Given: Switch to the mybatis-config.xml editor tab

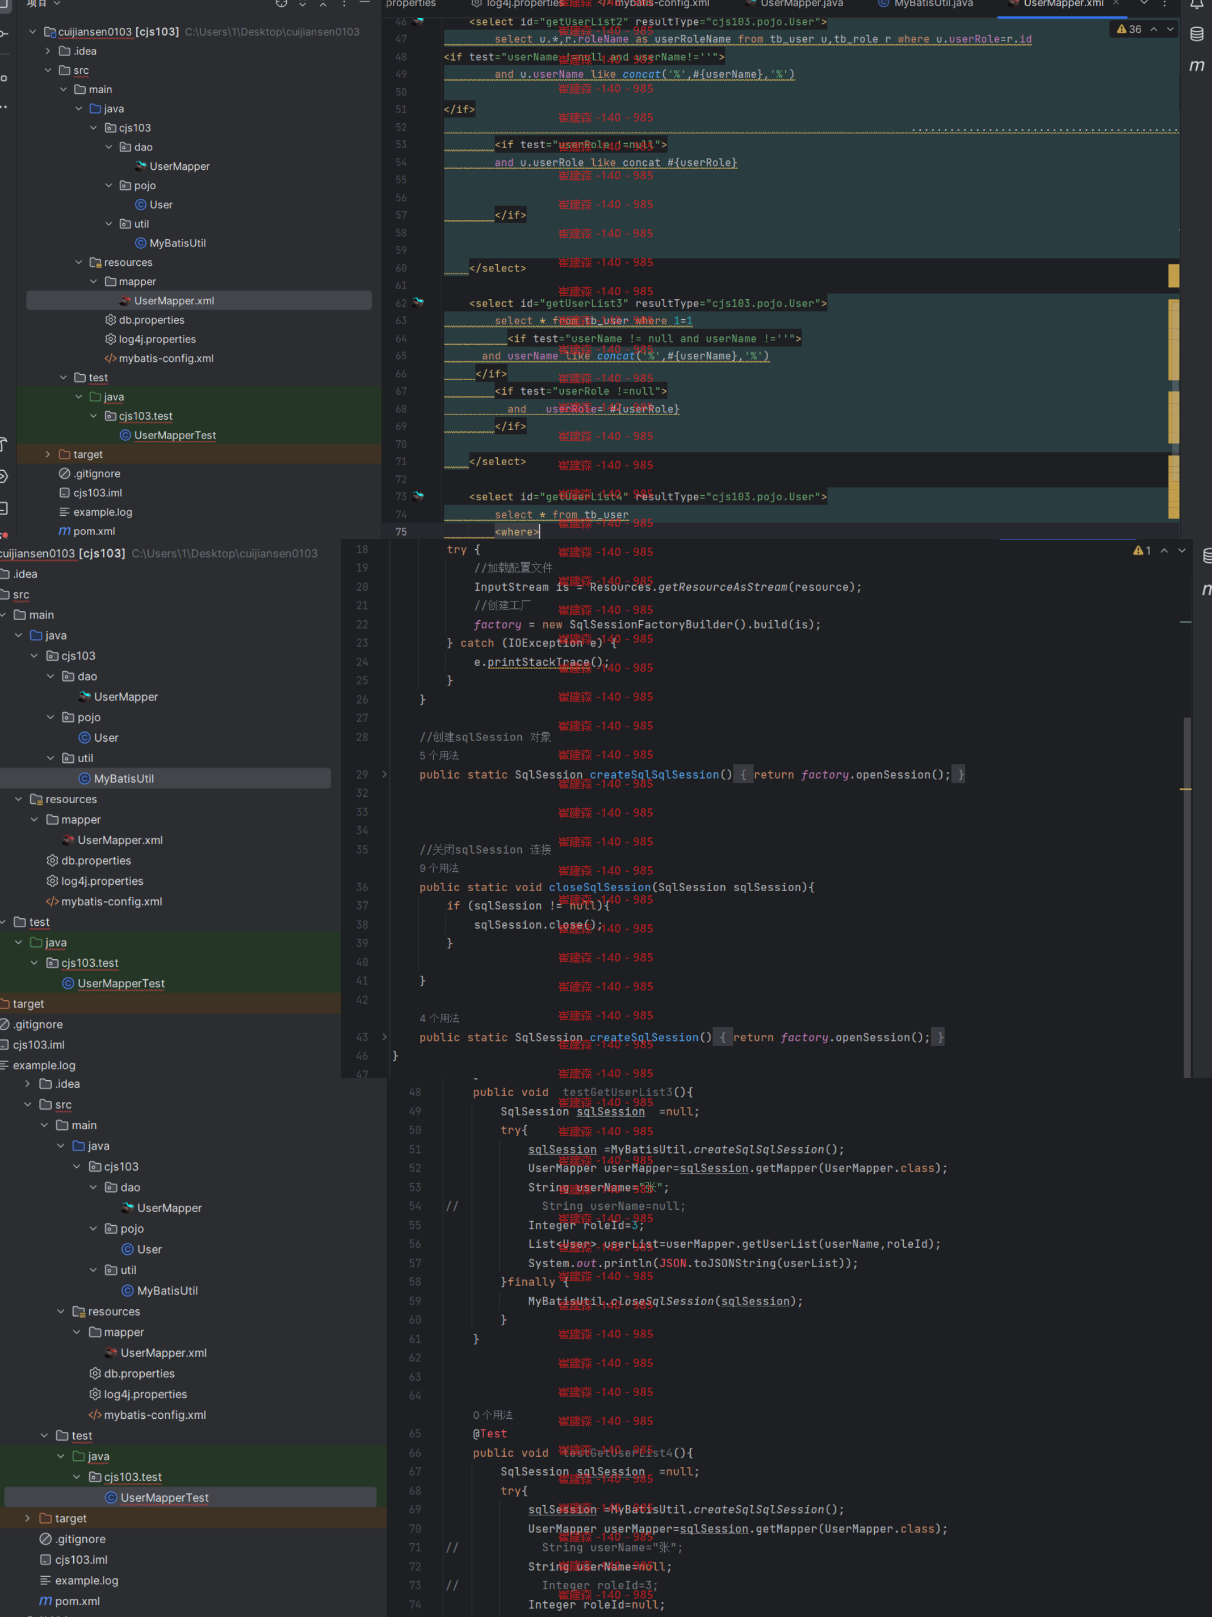Looking at the screenshot, I should 655,3.
